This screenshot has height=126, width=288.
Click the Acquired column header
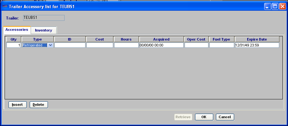coord(161,40)
